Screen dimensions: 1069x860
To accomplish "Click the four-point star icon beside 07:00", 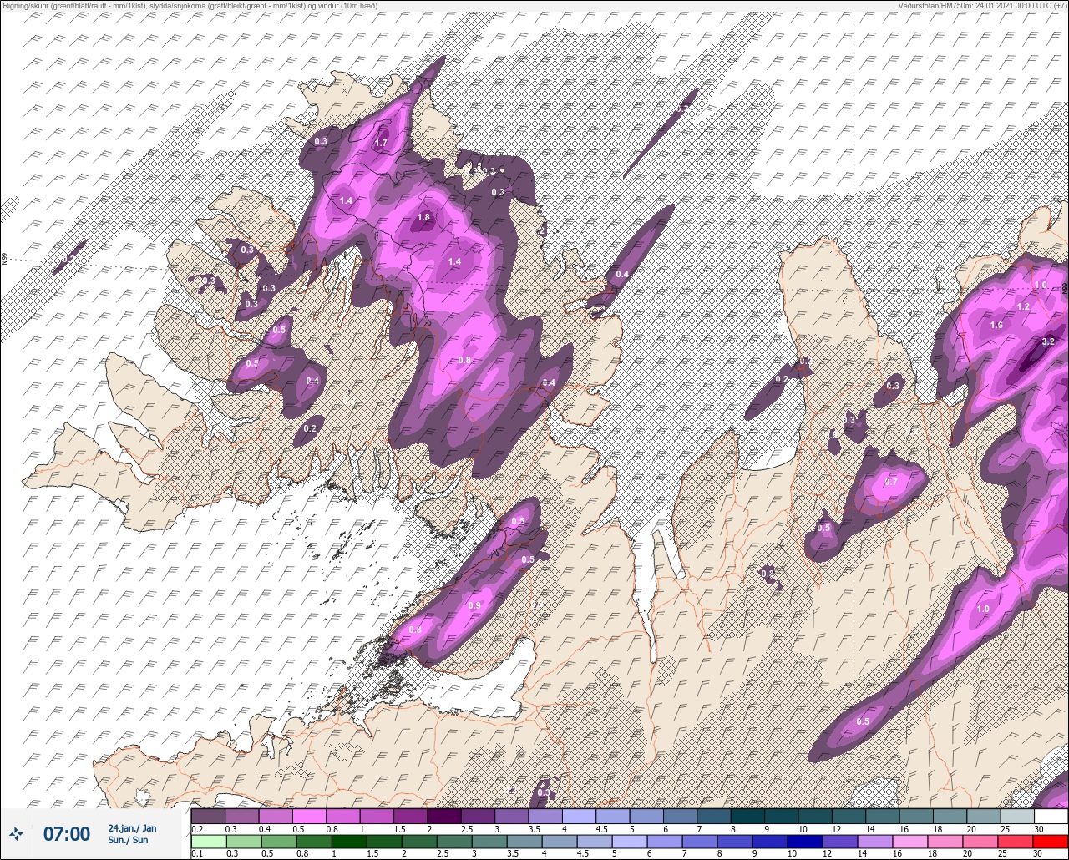I will pyautogui.click(x=17, y=833).
